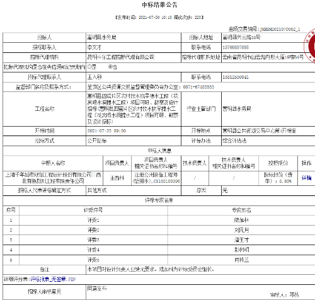This screenshot has width=315, height=300.
Task: Click the 投标报价 fee rate cell
Action: point(278,178)
